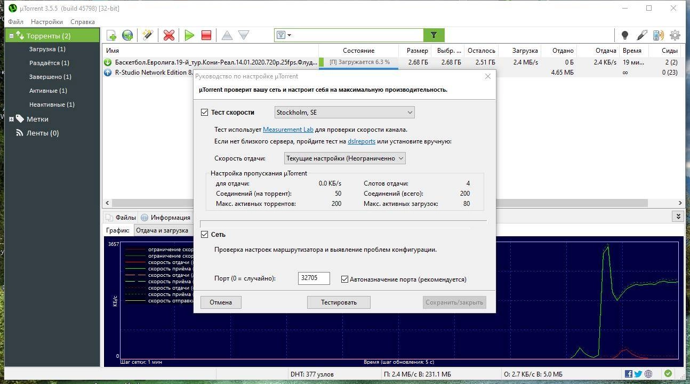690x384 pixels.
Task: Click the П: 2.4 МБ/с download status
Action: pos(418,374)
